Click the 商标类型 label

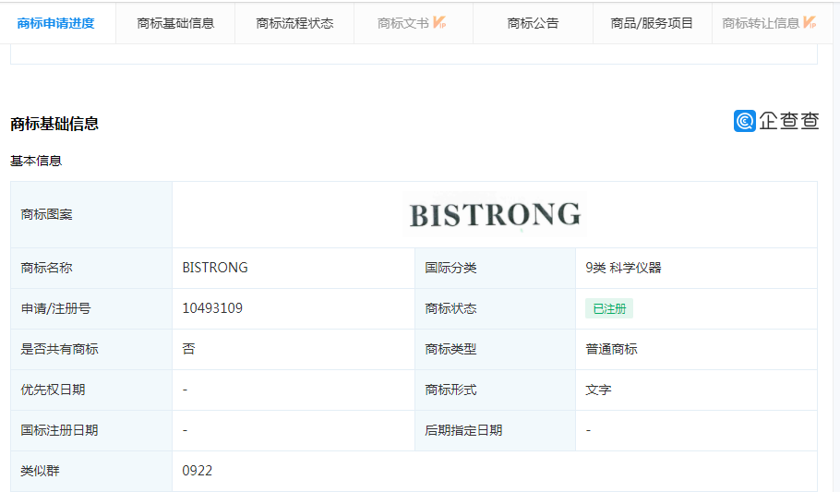(450, 349)
